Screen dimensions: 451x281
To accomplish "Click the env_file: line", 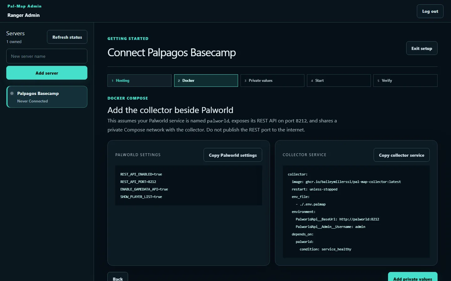I will (301, 197).
